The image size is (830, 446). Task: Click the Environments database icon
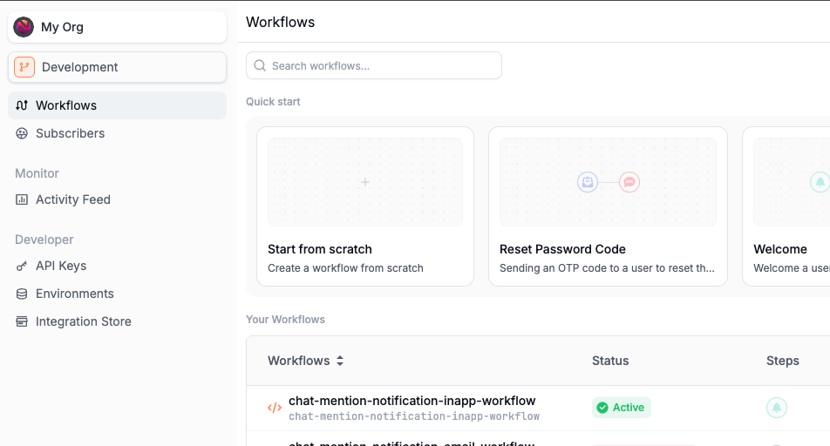tap(22, 294)
